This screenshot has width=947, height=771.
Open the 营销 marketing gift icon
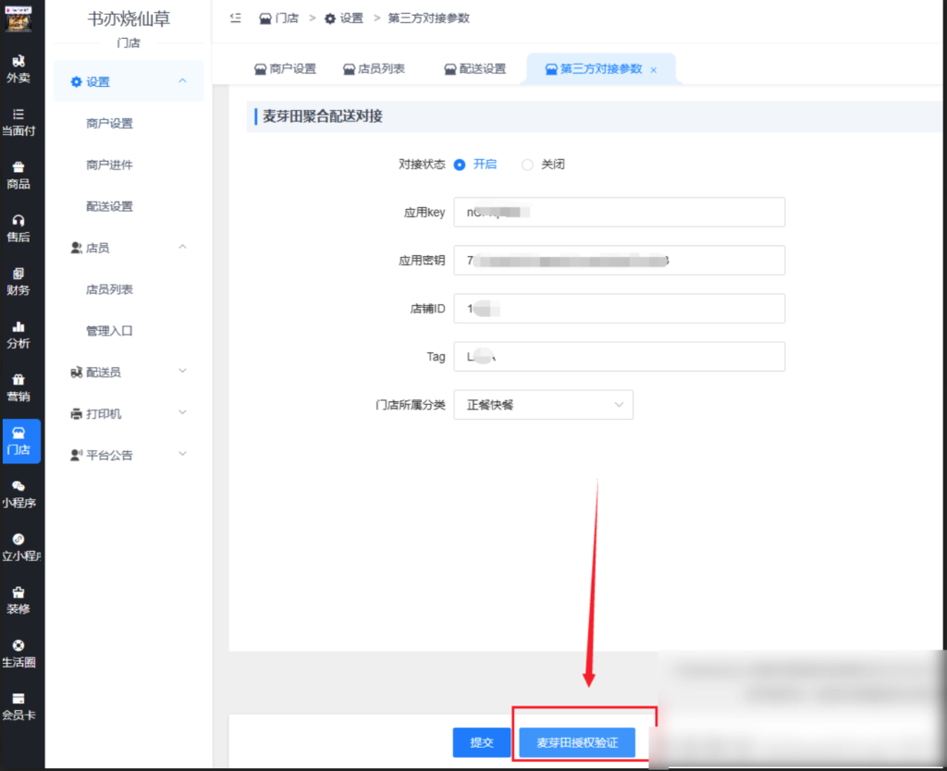pyautogui.click(x=20, y=386)
